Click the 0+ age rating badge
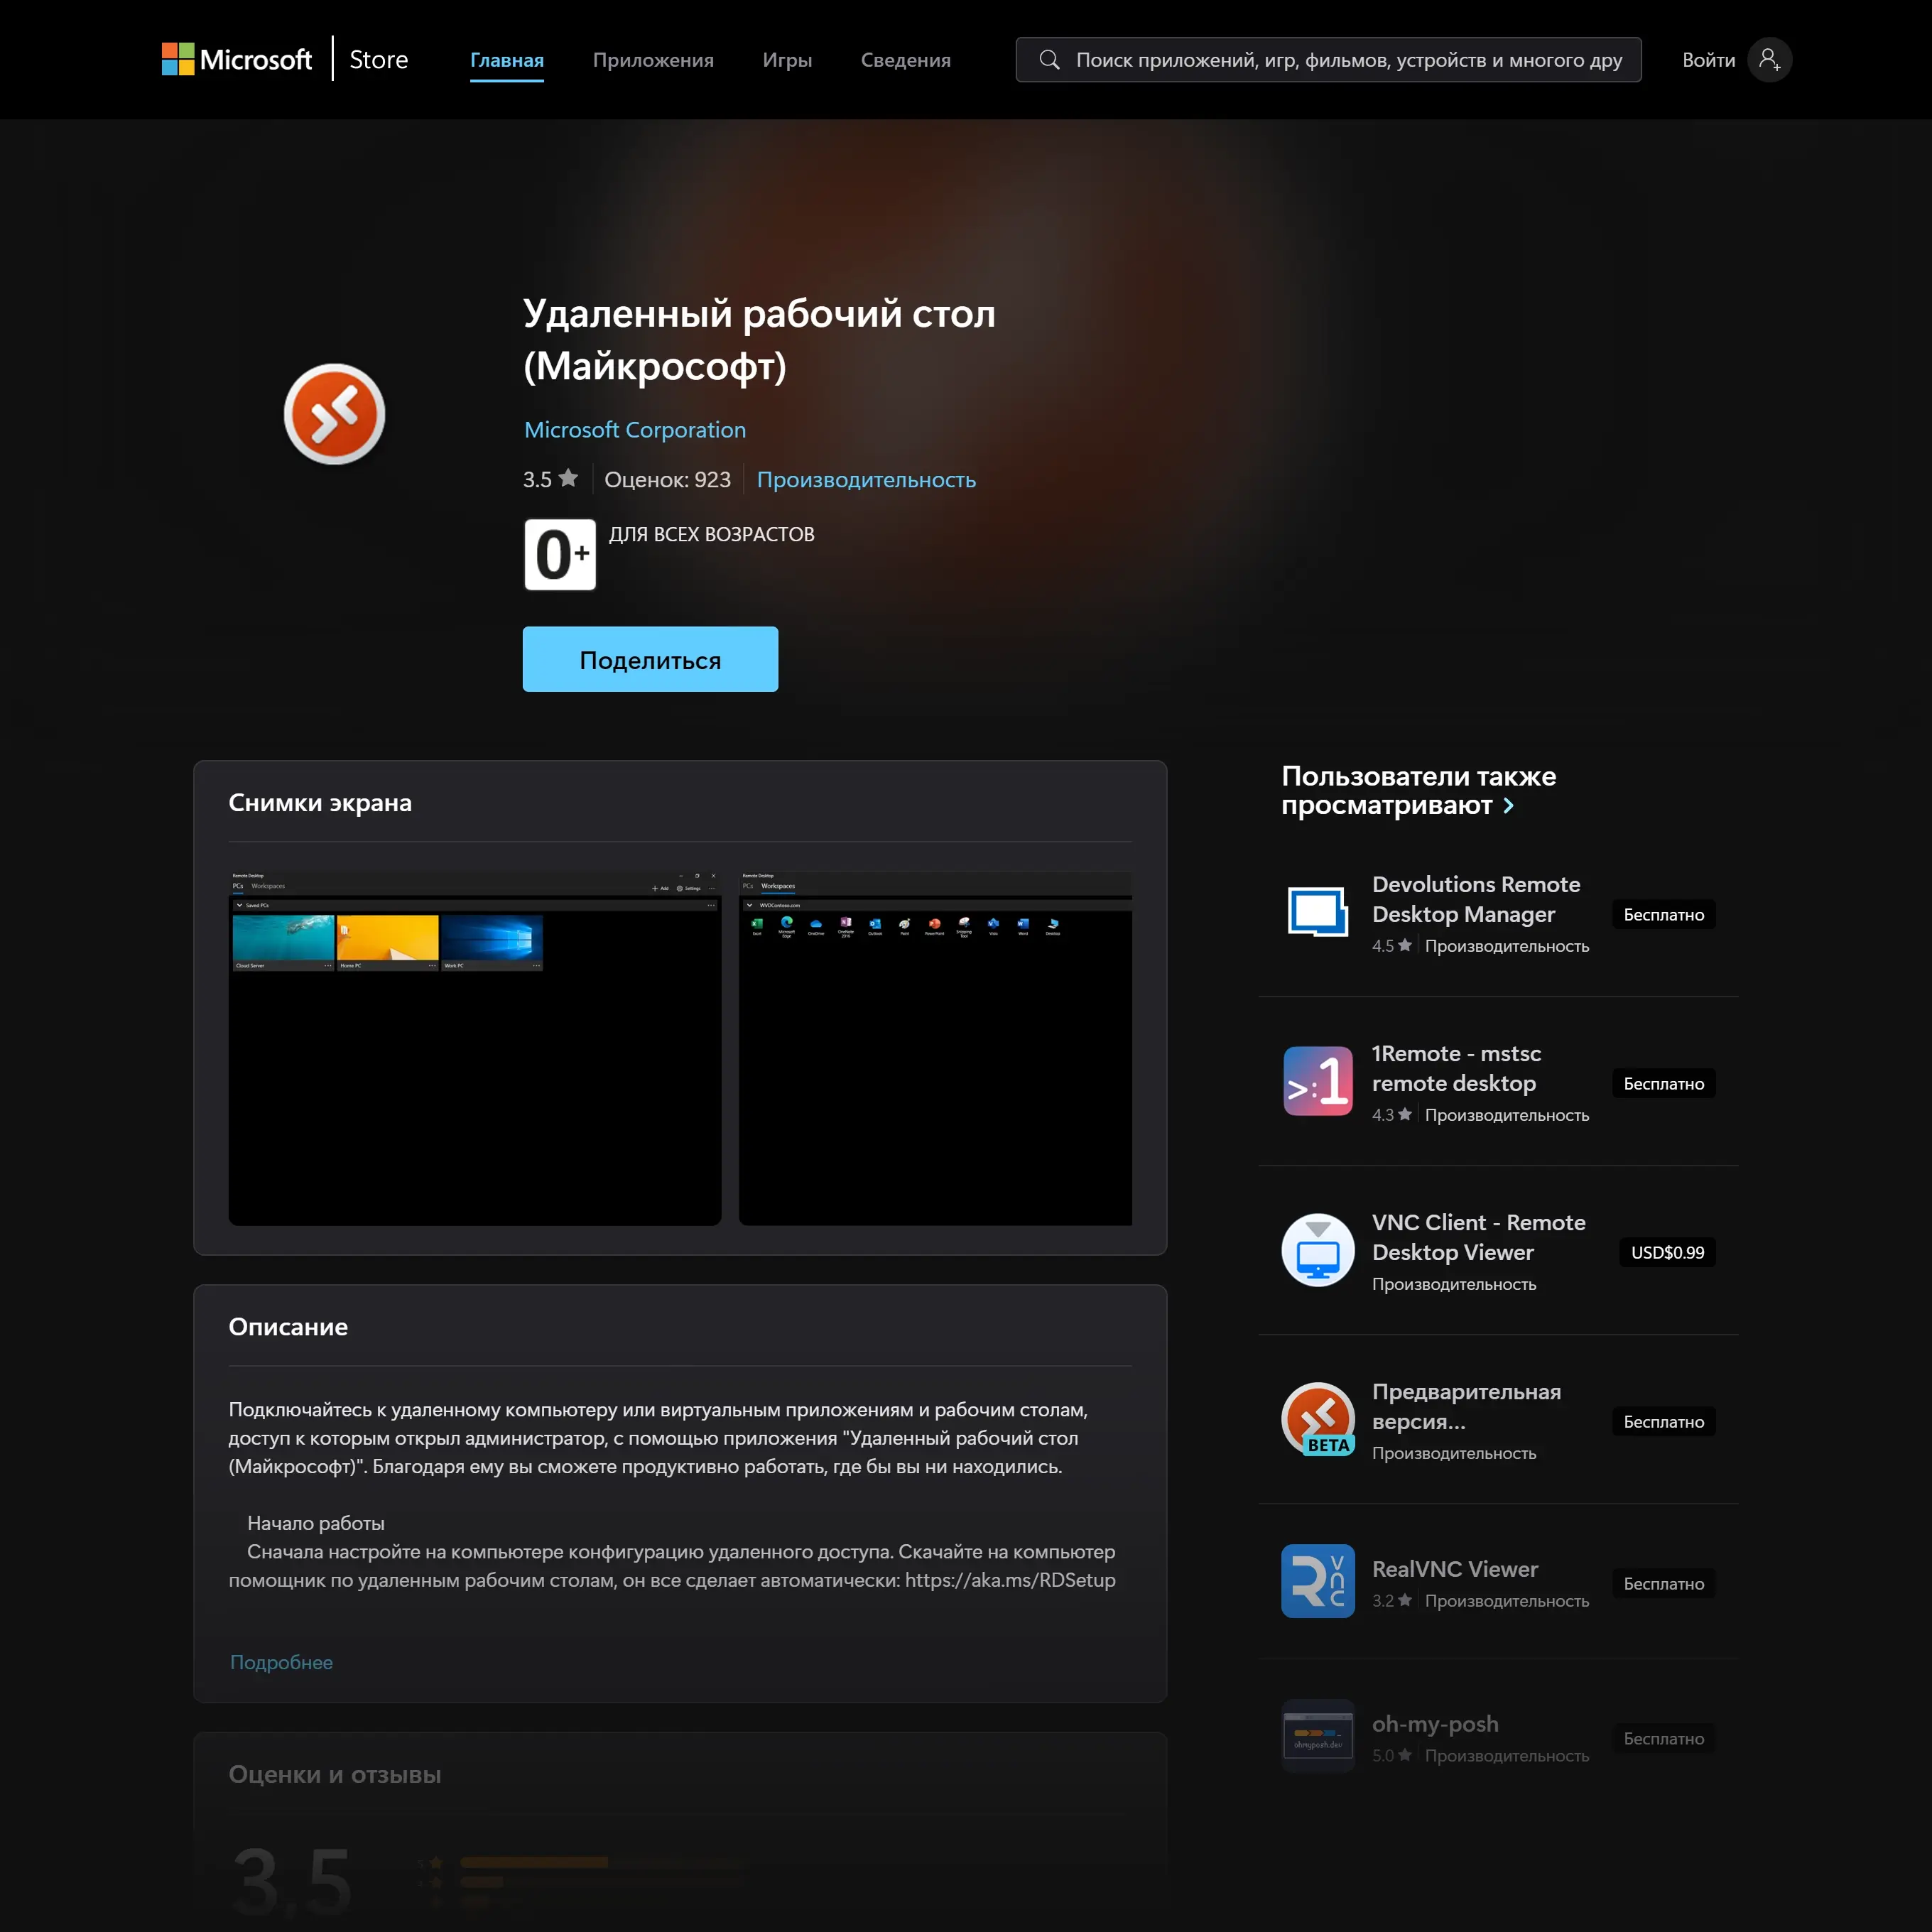The width and height of the screenshot is (1932, 1932). click(560, 554)
